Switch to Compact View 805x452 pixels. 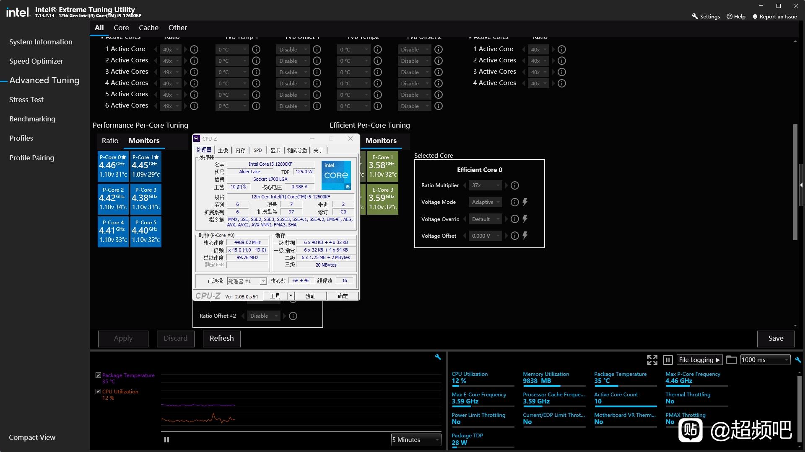click(x=32, y=437)
